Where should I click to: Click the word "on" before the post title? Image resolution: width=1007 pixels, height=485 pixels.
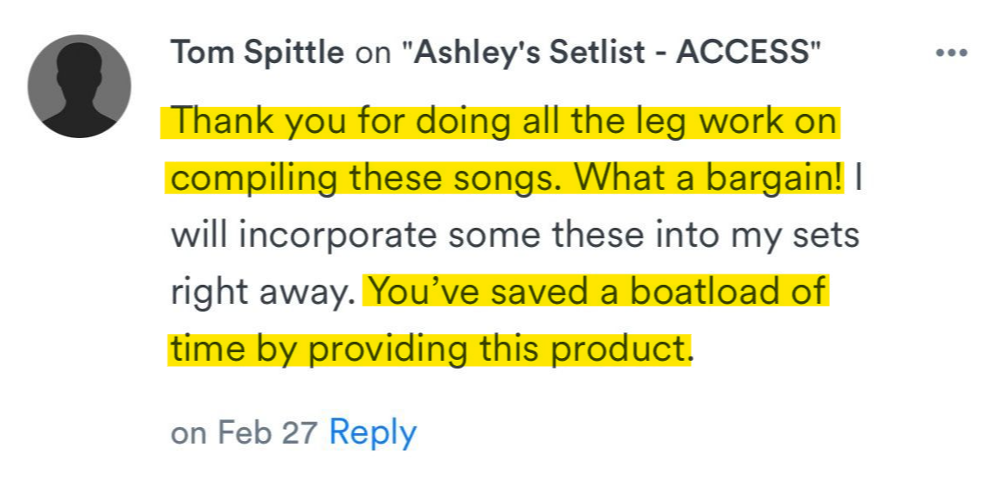[x=374, y=53]
